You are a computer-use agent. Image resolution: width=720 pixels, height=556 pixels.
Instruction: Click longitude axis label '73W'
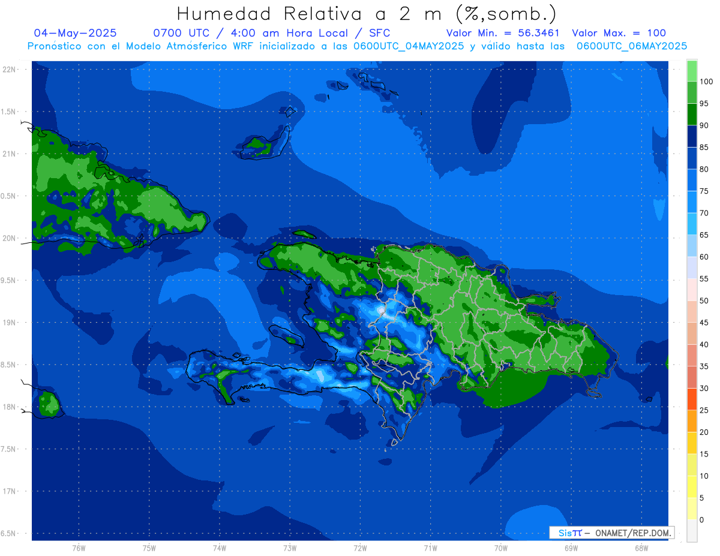click(290, 548)
